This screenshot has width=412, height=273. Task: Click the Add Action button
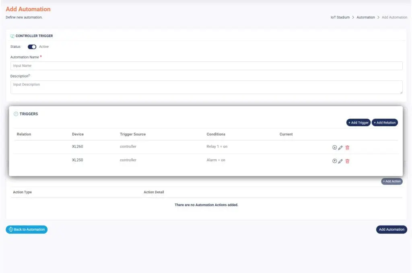click(x=391, y=181)
